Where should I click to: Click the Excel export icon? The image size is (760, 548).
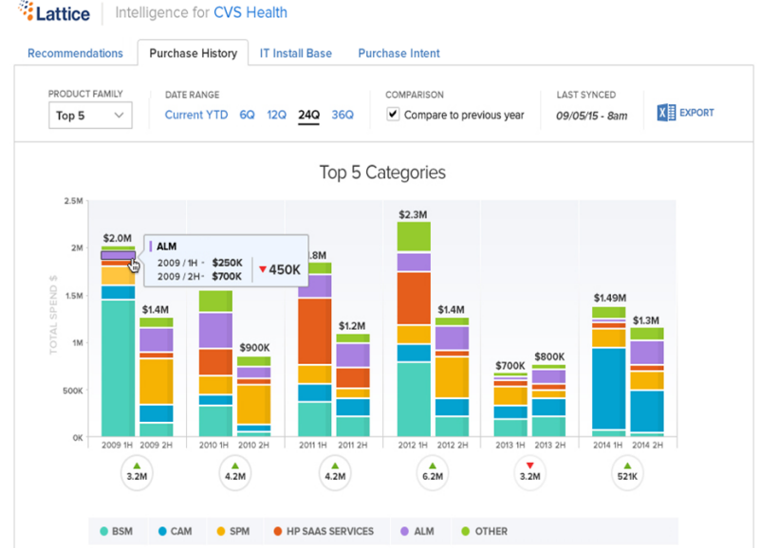click(x=666, y=113)
